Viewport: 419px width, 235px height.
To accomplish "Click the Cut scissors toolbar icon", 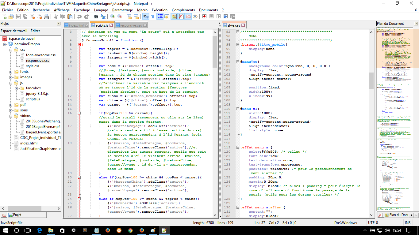I will tap(56, 17).
